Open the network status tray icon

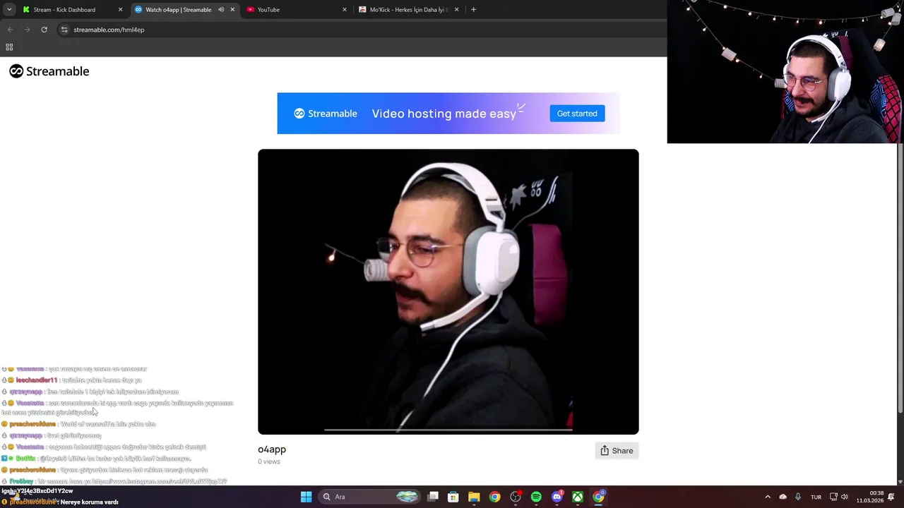[x=833, y=497]
